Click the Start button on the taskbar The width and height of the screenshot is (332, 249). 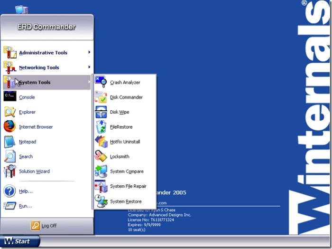(x=20, y=241)
